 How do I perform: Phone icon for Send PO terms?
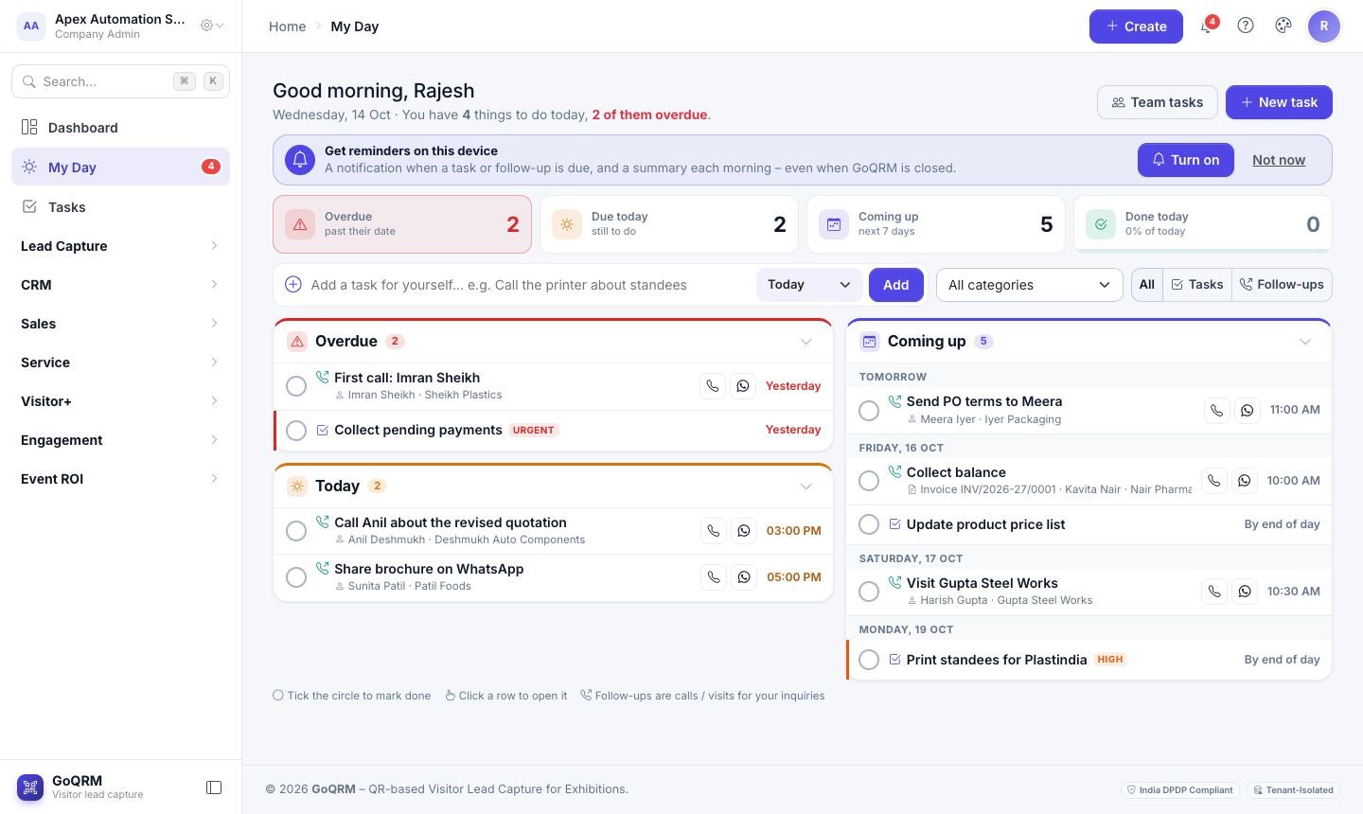click(1217, 410)
